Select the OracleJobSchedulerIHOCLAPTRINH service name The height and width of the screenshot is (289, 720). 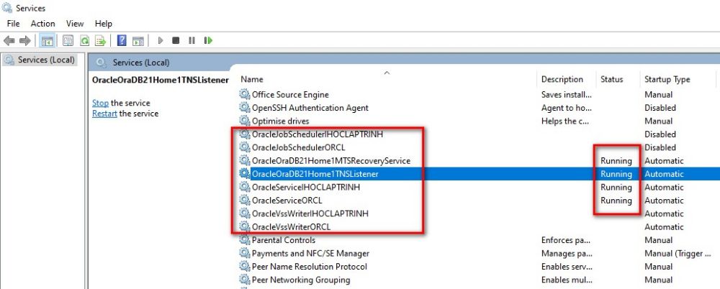[318, 134]
